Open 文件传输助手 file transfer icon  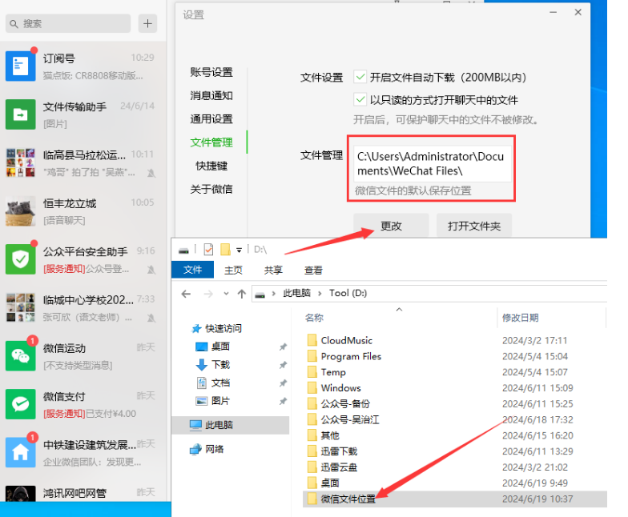pyautogui.click(x=21, y=114)
